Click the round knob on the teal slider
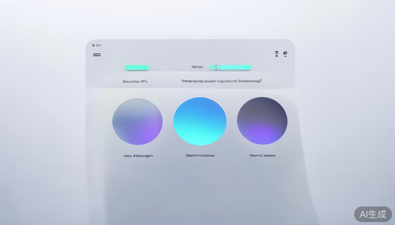Image resolution: width=395 pixels, height=225 pixels. 217,67
